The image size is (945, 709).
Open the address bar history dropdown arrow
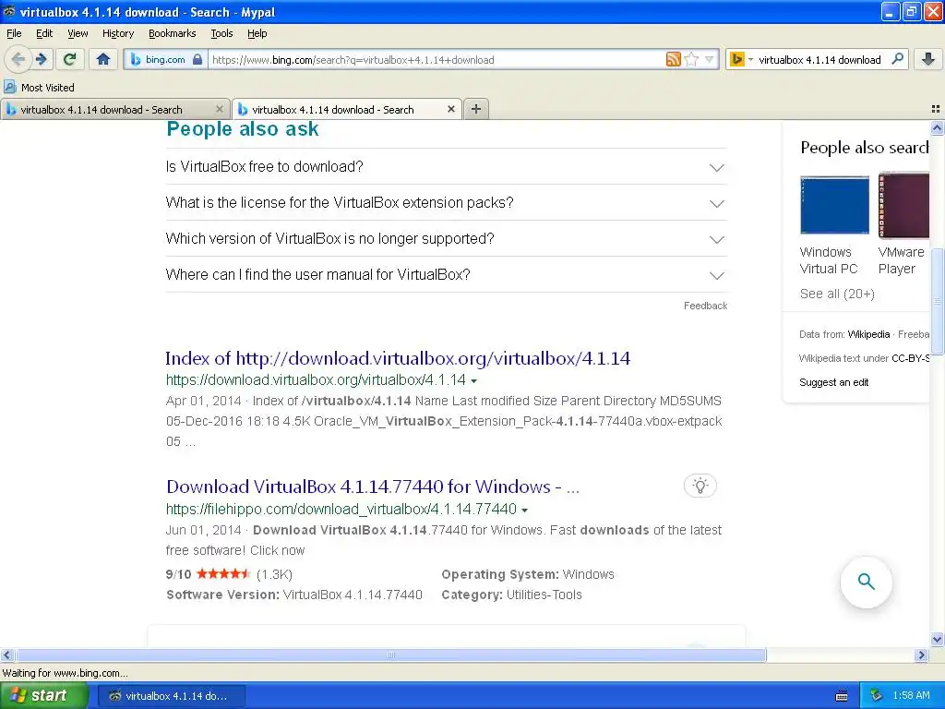pos(710,59)
